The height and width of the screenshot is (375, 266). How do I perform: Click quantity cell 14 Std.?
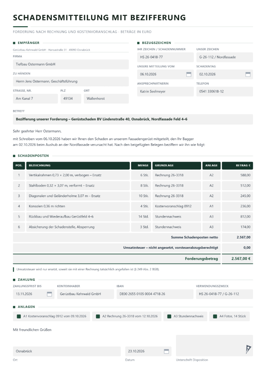point(141,217)
